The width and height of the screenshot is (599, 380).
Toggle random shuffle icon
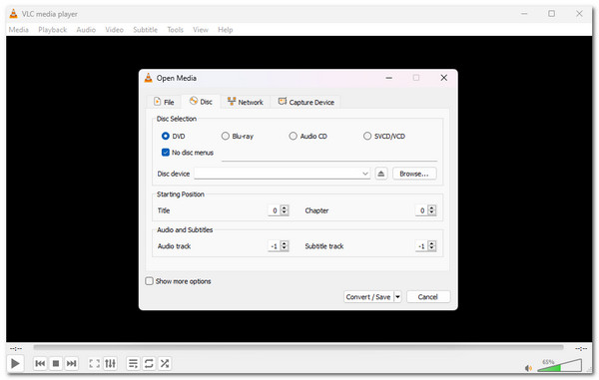(165, 363)
